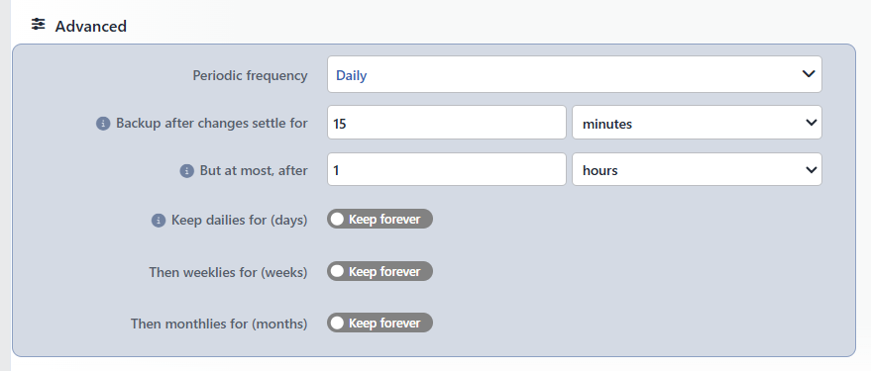The height and width of the screenshot is (371, 871).
Task: Toggle Keep forever for weeklies
Action: (x=380, y=271)
